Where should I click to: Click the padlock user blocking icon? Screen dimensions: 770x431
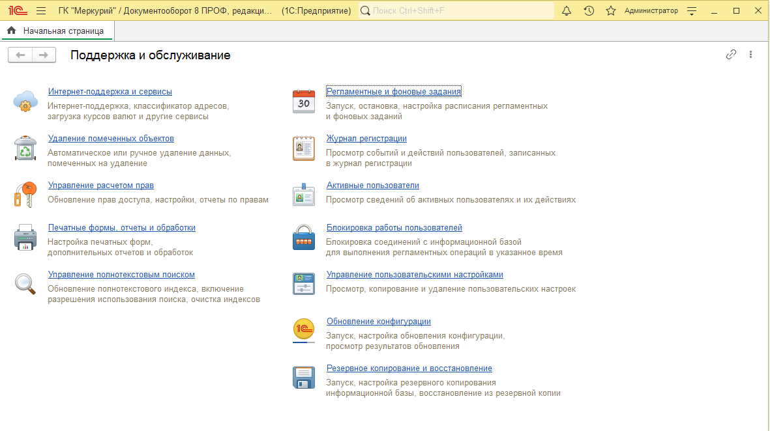[x=303, y=238]
